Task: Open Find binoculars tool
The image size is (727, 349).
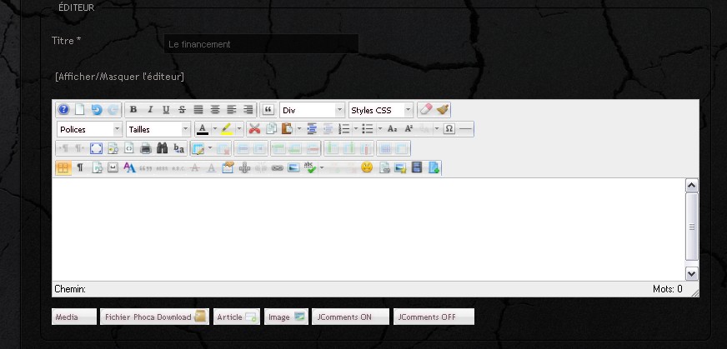Action: [x=162, y=148]
